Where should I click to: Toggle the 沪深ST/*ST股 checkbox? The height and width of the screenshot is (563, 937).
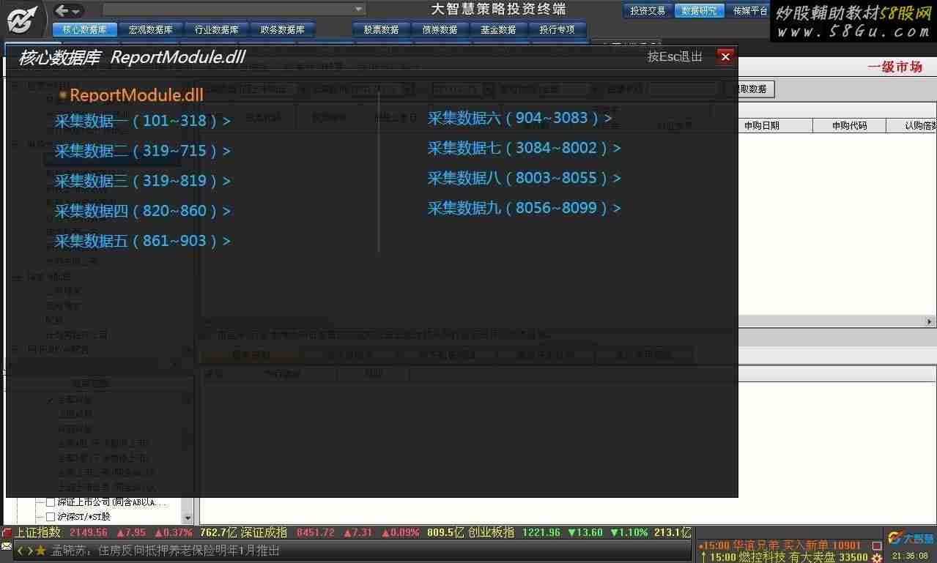[51, 517]
